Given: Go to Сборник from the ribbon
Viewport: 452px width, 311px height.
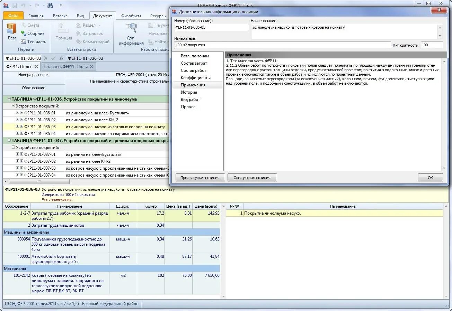Looking at the screenshot, I should pos(32,34).
